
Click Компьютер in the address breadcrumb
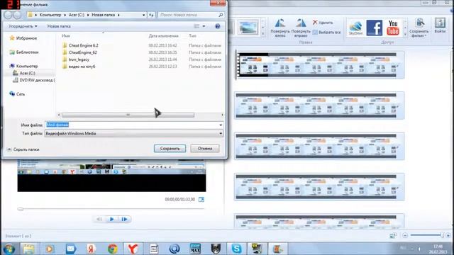[50, 15]
